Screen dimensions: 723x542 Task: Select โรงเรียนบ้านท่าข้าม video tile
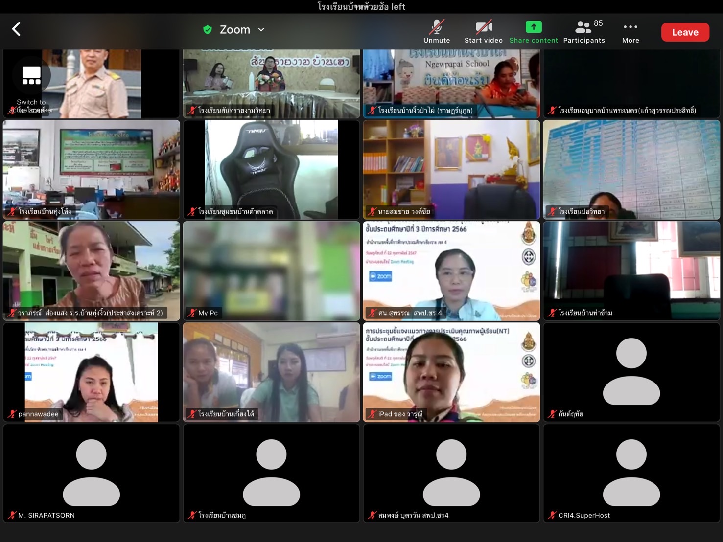pyautogui.click(x=631, y=271)
